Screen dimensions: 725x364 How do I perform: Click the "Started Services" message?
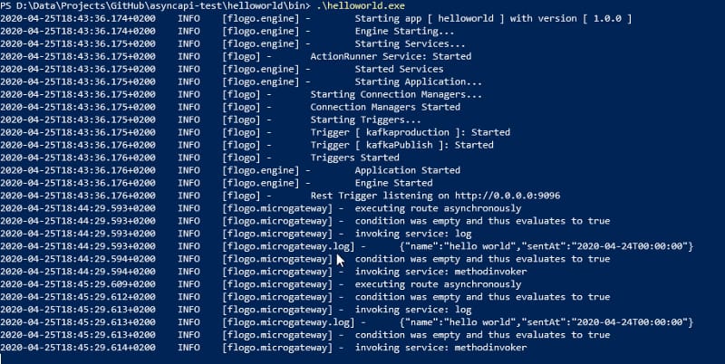399,69
